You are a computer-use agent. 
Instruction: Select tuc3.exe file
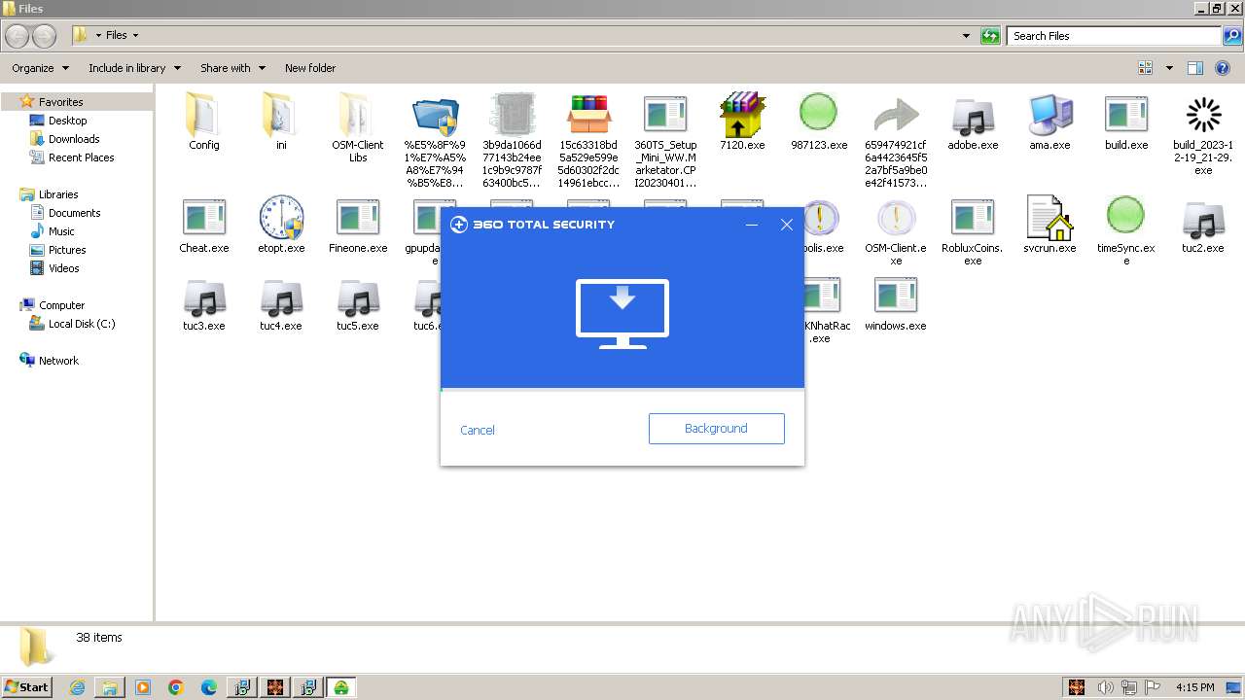[204, 303]
